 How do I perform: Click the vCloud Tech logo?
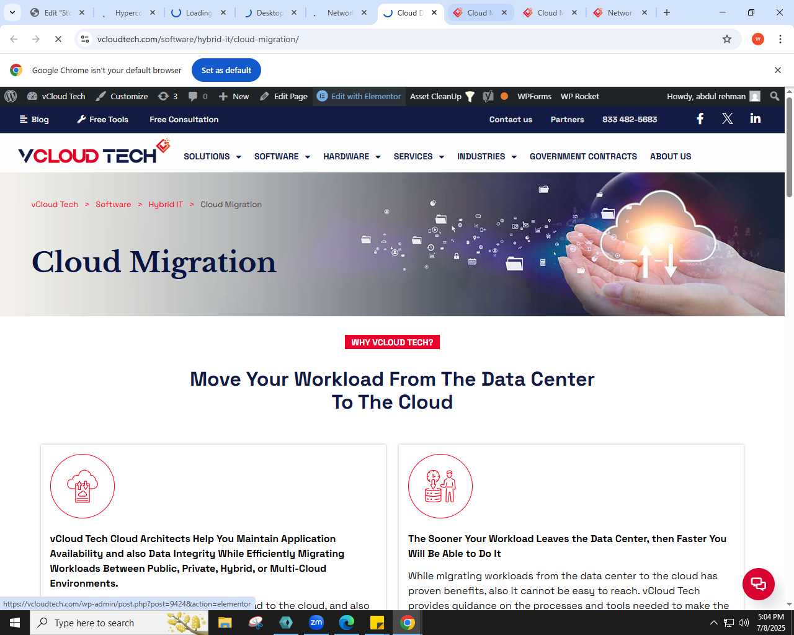[94, 152]
